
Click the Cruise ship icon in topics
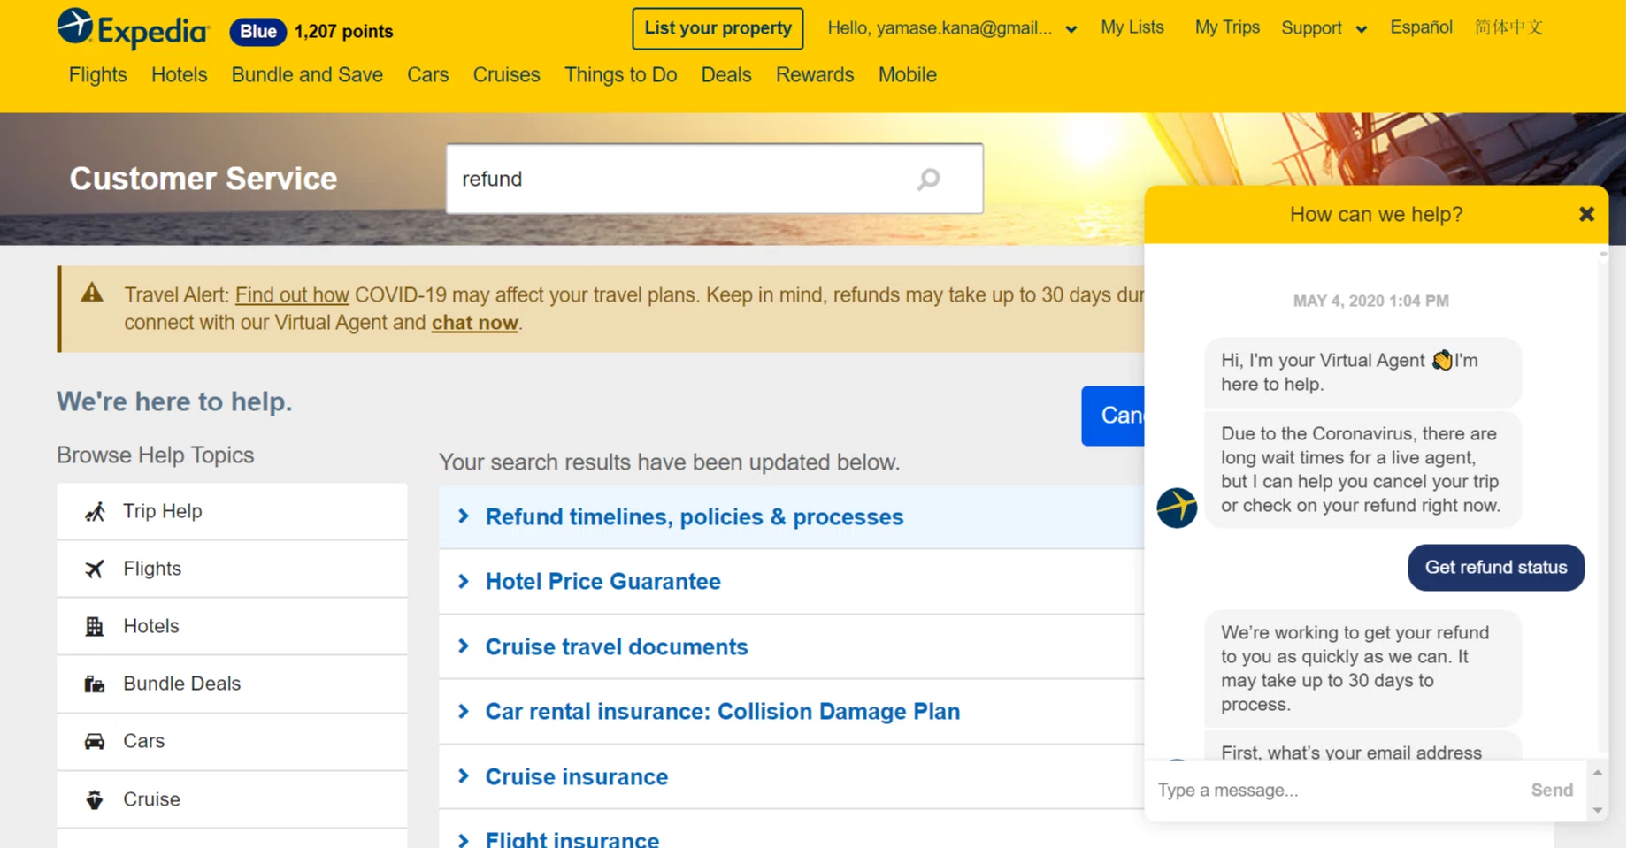95,799
